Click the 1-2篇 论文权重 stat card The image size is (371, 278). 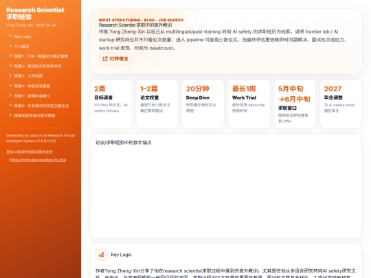pos(157,104)
